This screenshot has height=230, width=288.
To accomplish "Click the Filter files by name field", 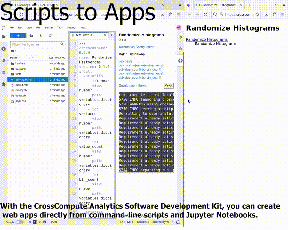I will pos(38,45).
